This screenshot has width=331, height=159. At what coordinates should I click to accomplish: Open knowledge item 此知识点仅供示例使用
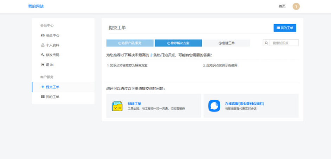[x=221, y=66]
